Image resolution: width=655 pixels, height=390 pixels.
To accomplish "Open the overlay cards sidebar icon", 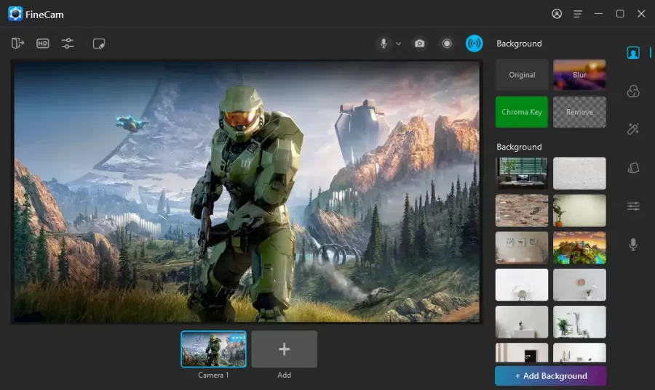I will tap(633, 168).
